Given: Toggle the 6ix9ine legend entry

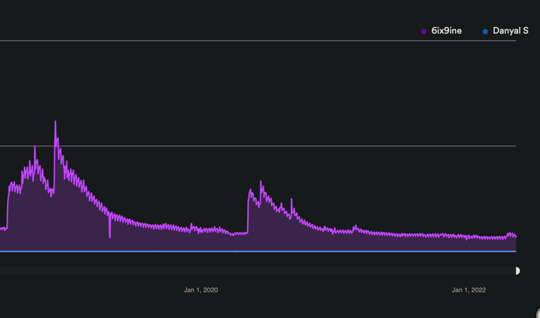Looking at the screenshot, I should 441,32.
